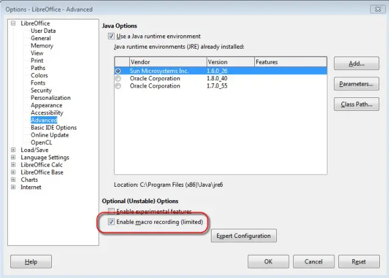The height and width of the screenshot is (278, 389).
Task: Expand the LibreOffice Calc node
Action: click(13, 165)
